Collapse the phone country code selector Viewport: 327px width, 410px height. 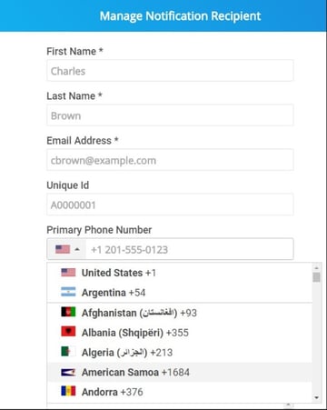pos(66,249)
